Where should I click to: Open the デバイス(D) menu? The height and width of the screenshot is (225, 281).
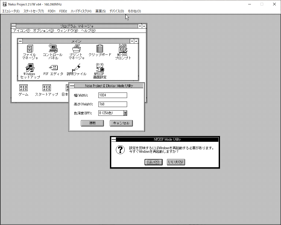pyautogui.click(x=117, y=11)
